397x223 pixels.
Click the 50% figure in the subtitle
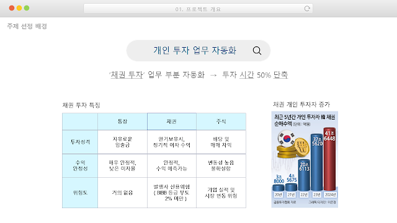pyautogui.click(x=264, y=75)
